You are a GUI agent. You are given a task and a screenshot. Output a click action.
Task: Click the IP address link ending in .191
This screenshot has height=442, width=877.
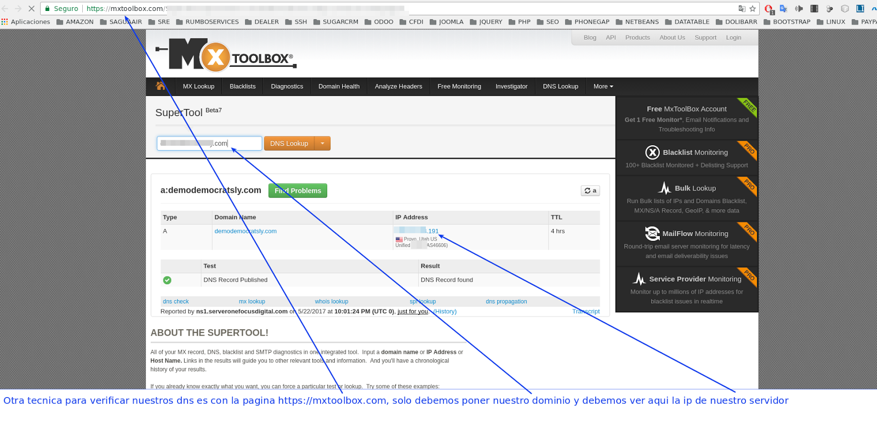[417, 231]
